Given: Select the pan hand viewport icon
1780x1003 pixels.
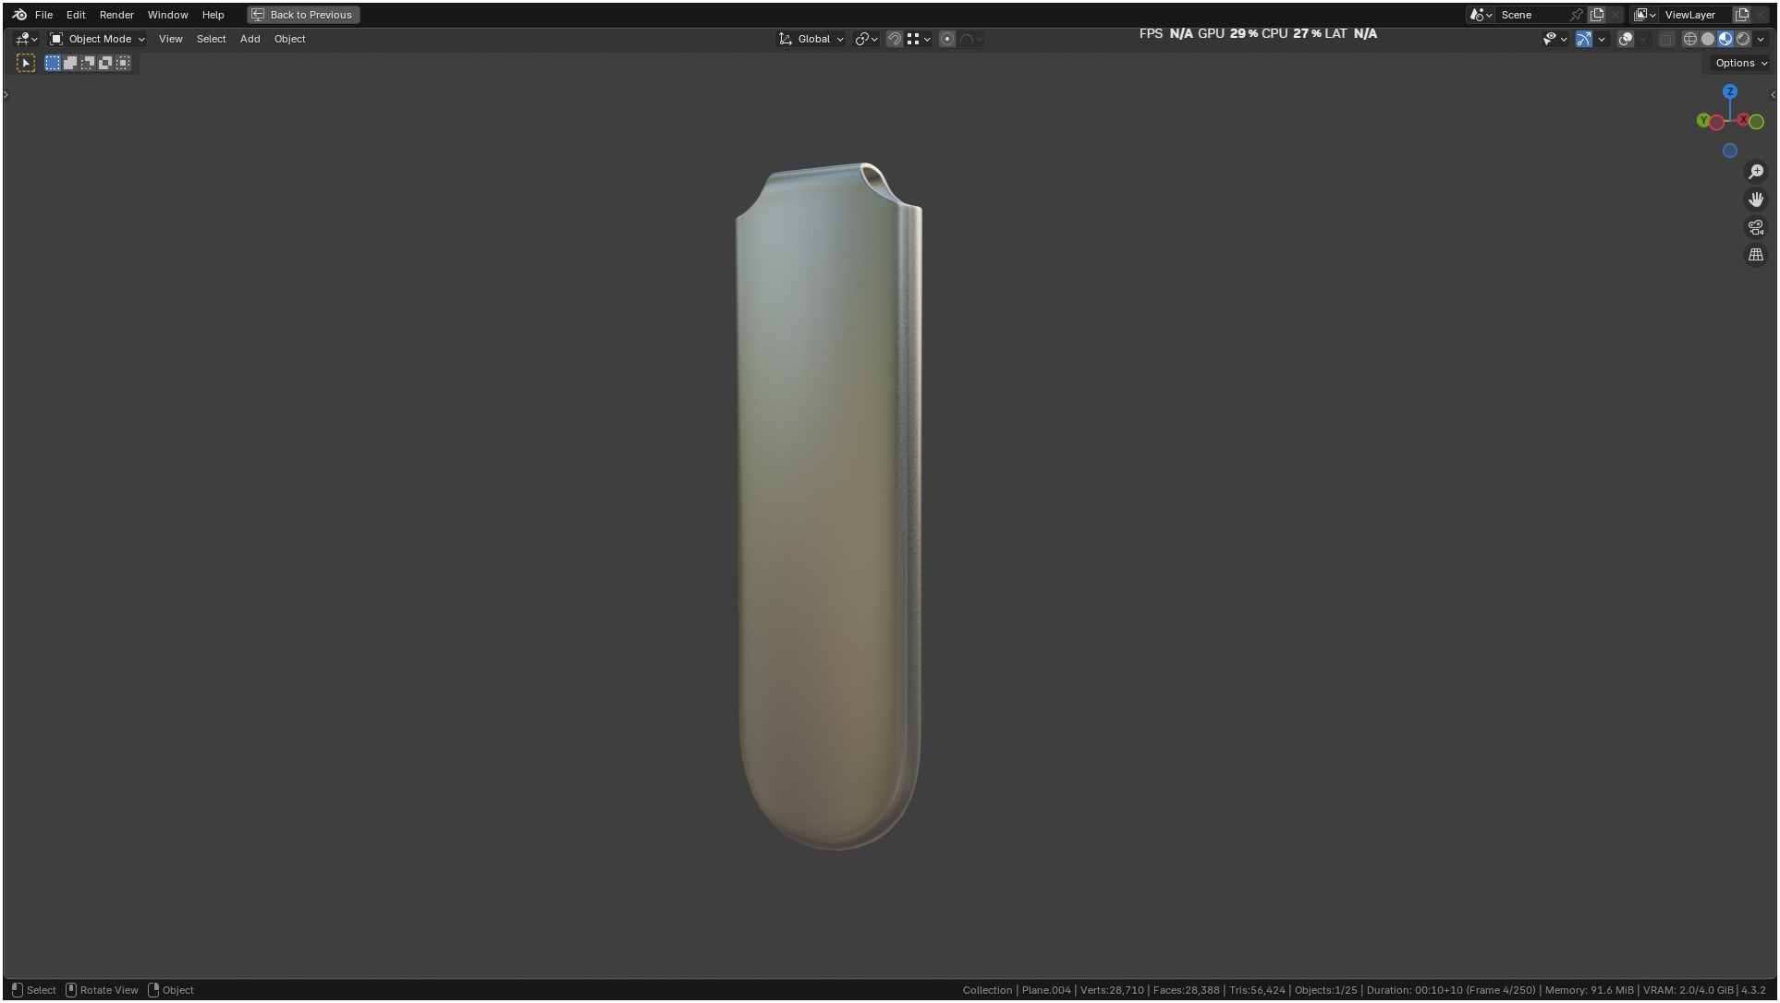Looking at the screenshot, I should (1756, 199).
